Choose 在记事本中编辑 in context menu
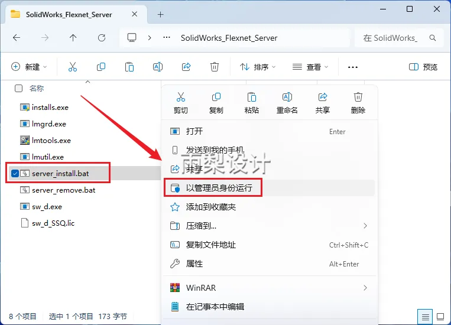 coord(270,307)
